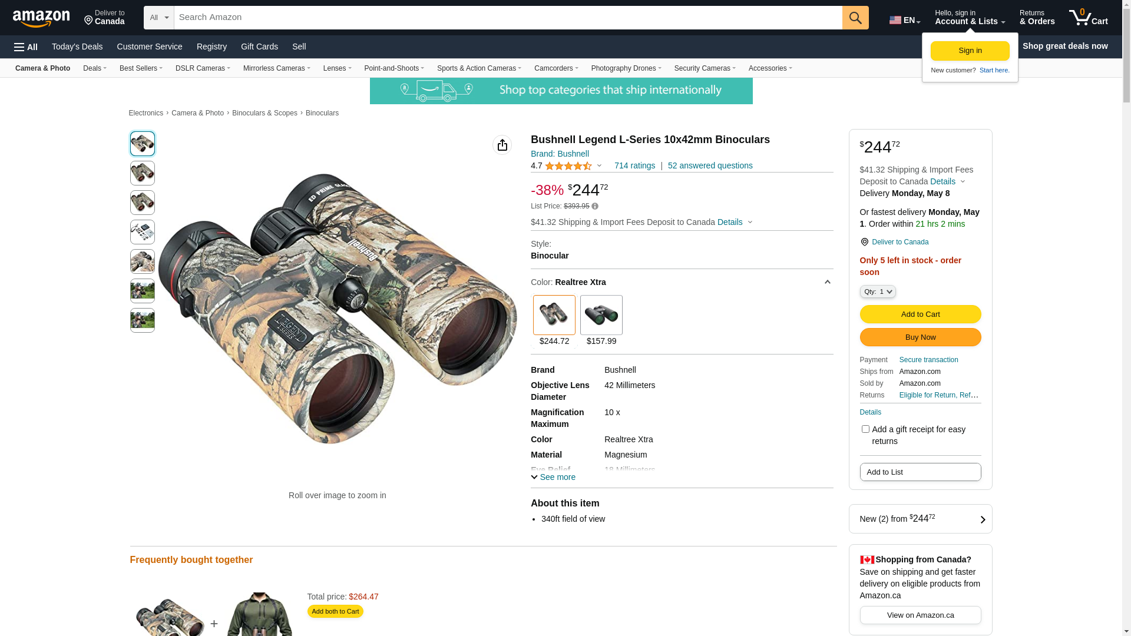1131x636 pixels.
Task: Open the shopping cart
Action: point(1088,18)
